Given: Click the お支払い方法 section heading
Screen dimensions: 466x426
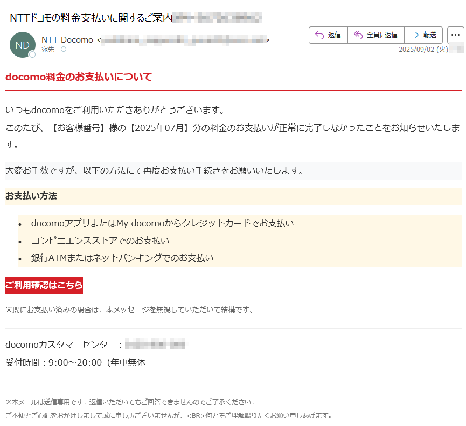Looking at the screenshot, I should [31, 196].
